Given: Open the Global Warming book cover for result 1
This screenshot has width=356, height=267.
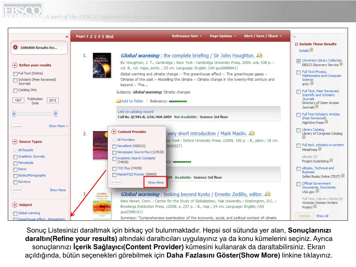Looking at the screenshot, I should click(x=102, y=65).
